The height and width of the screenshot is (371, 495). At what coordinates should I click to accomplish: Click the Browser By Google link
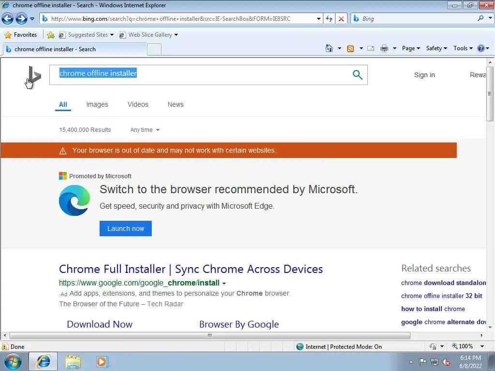click(239, 324)
